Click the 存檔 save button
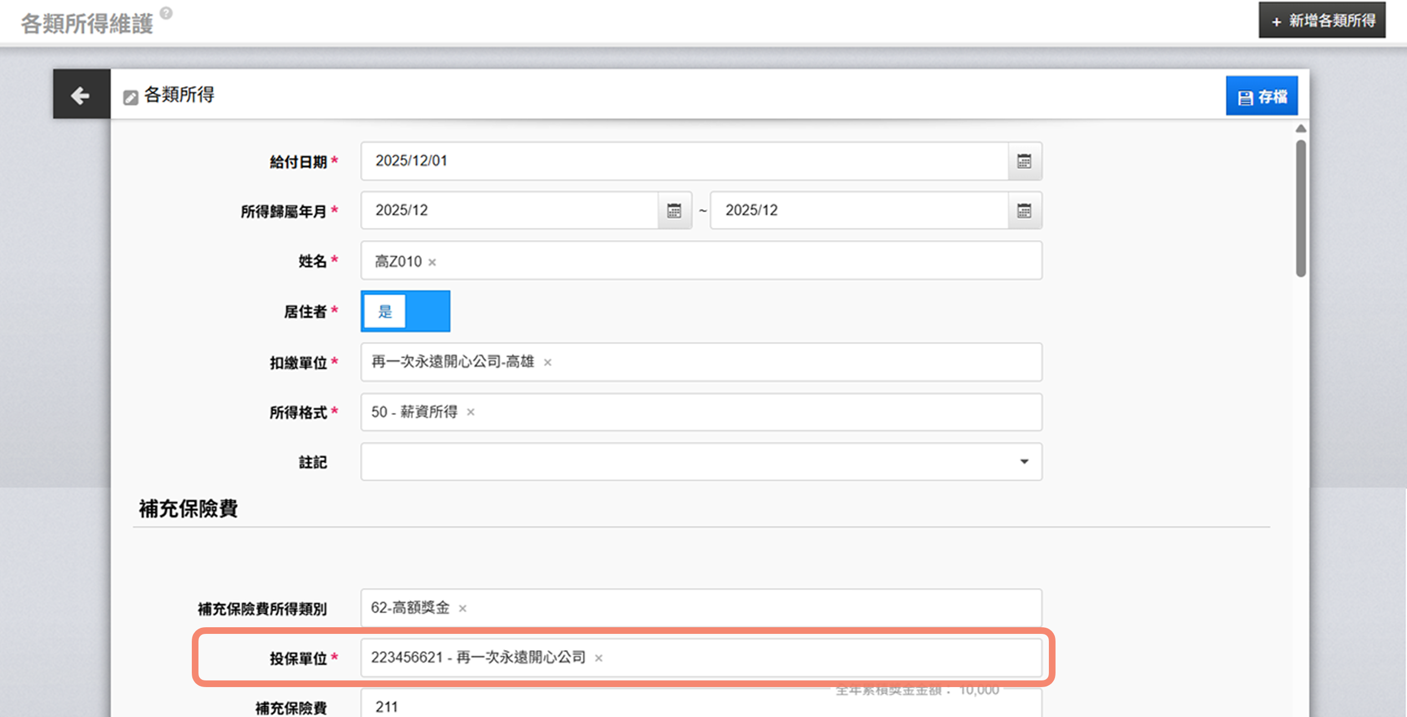This screenshot has width=1407, height=717. [1261, 96]
